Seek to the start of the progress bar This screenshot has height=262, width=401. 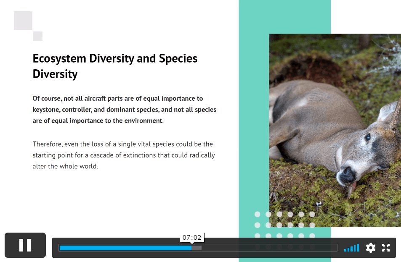(x=60, y=248)
